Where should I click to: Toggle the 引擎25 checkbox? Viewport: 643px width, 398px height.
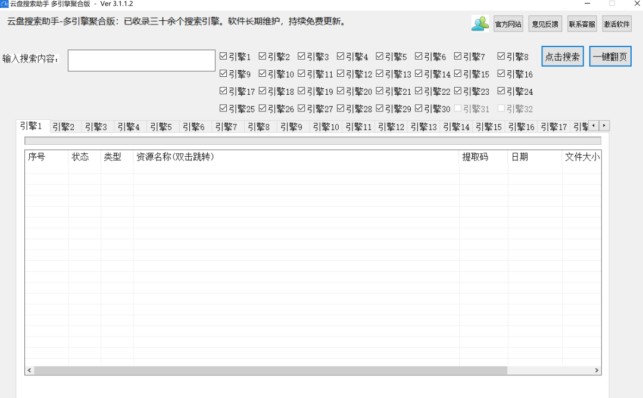coord(223,108)
